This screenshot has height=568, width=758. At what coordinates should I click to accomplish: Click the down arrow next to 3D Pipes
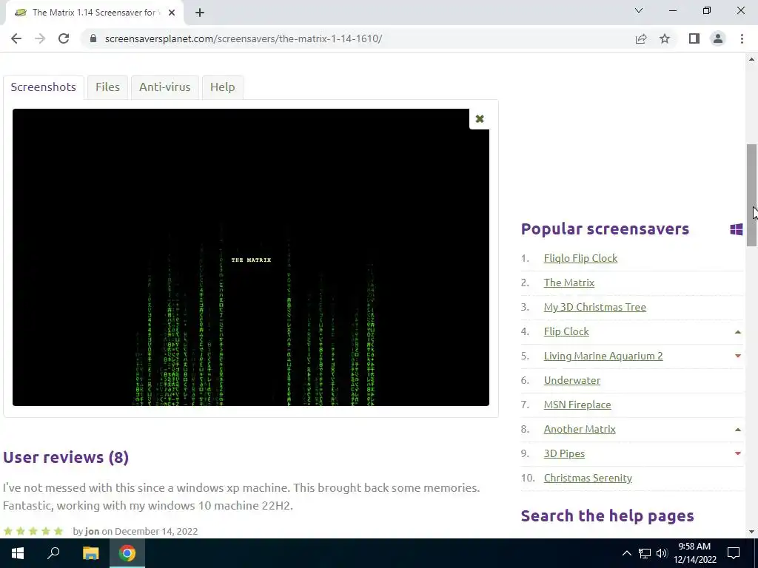point(738,453)
